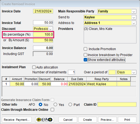Open the Main Responsible Party dropdown
Screen dimensions: 140x124
point(134,11)
